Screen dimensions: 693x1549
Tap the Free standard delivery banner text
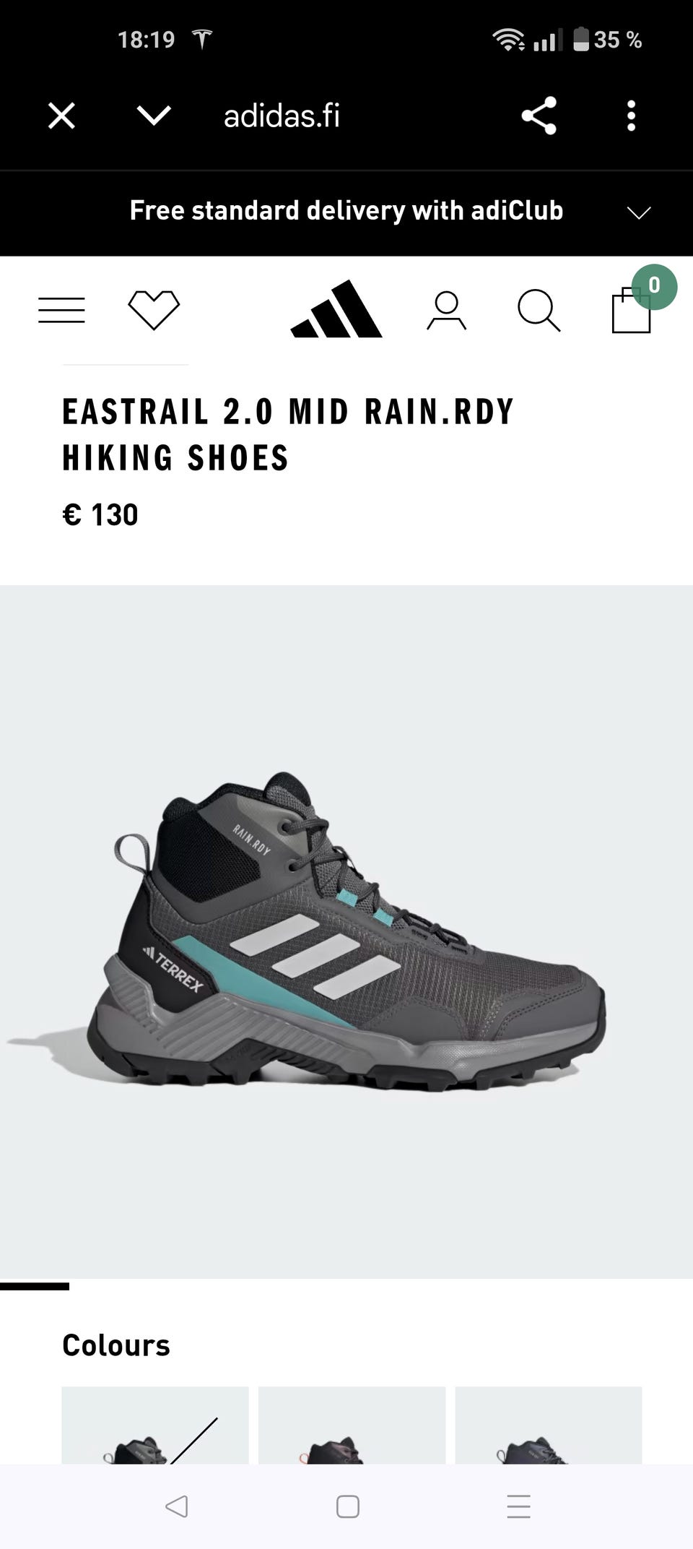[346, 210]
